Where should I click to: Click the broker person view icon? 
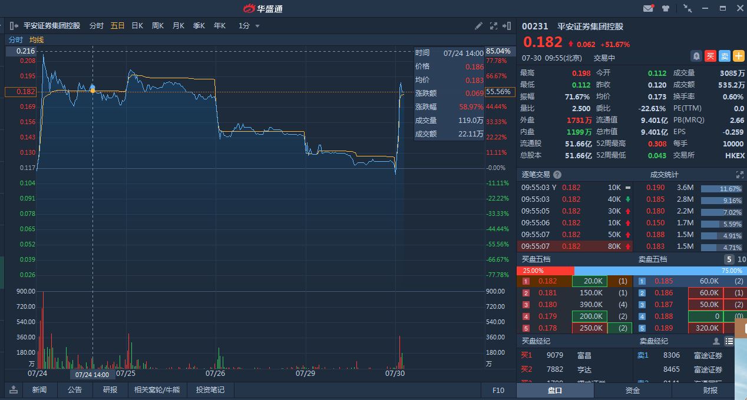(716, 341)
